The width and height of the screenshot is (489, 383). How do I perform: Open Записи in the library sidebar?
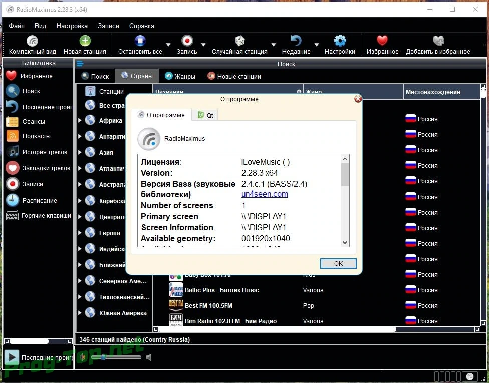[x=25, y=184]
